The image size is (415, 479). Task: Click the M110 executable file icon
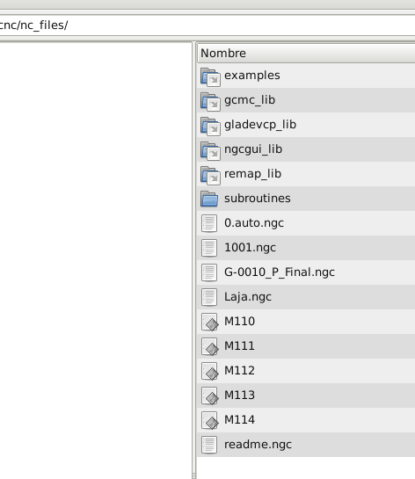209,322
